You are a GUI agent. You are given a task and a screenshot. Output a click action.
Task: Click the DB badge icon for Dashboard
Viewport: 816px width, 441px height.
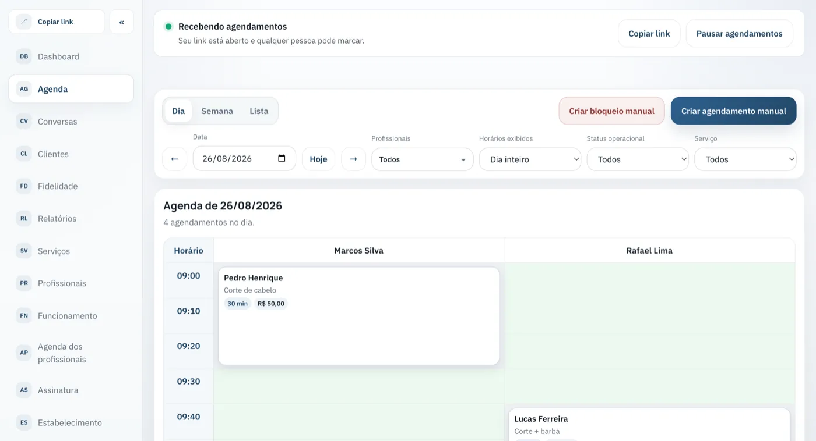coord(24,56)
